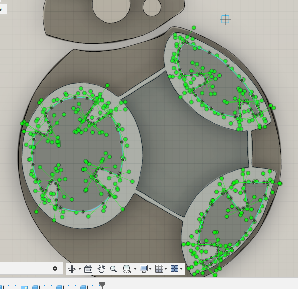Select the Zoom Window fit tool
Screen dimensions: 298x289
coord(127,269)
